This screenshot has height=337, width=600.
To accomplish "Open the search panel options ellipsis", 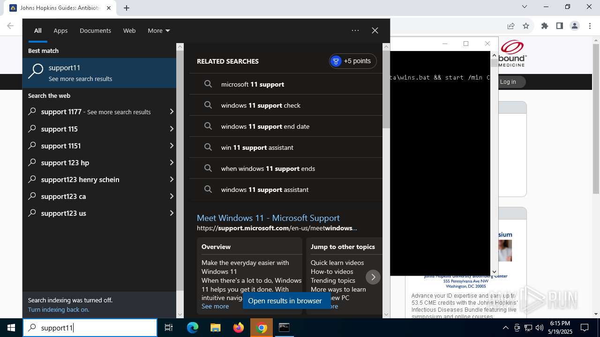I will 355,30.
